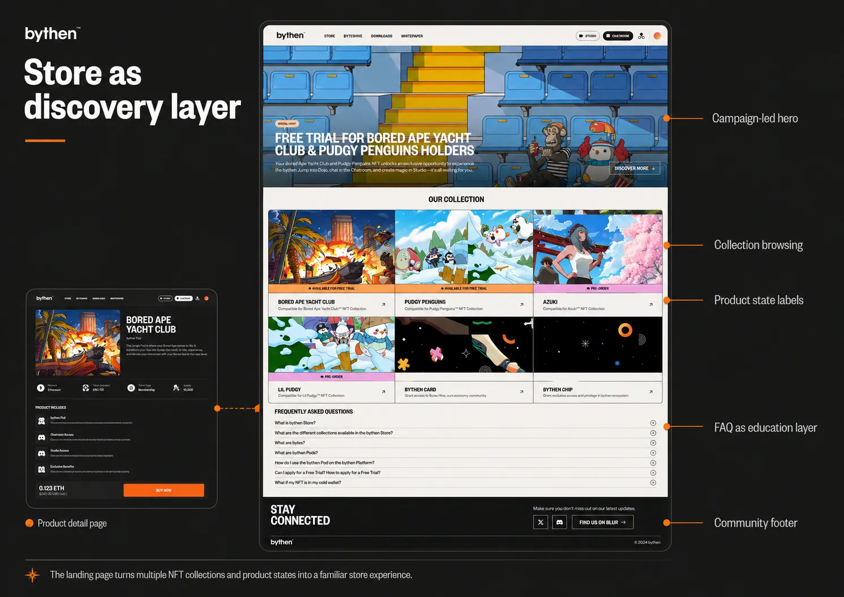Open the STORE menu item on the store page

(x=329, y=36)
